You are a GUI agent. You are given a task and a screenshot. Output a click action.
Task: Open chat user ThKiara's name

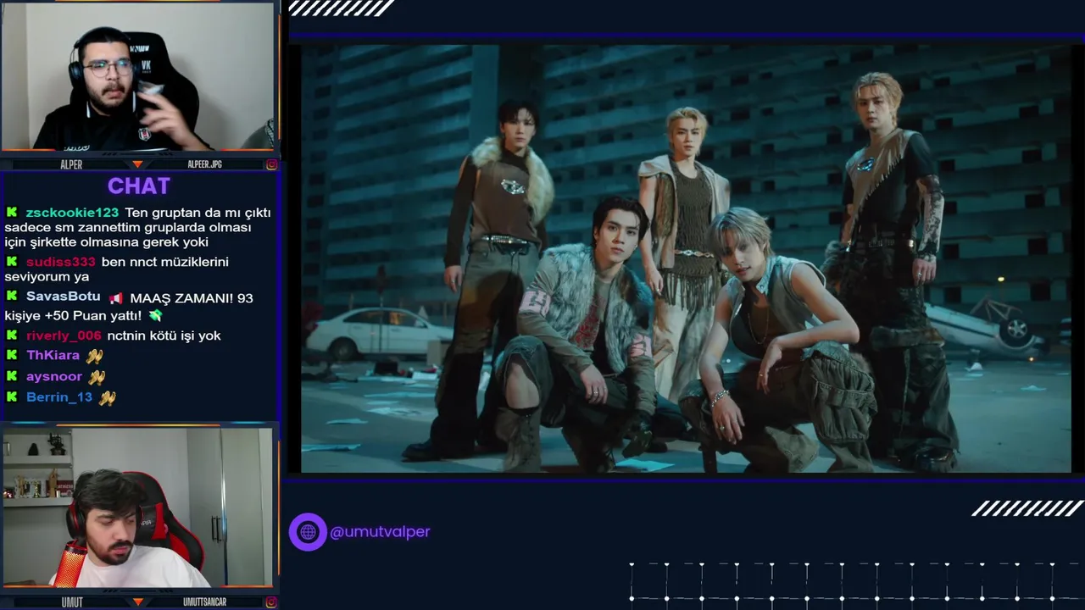[x=53, y=356]
